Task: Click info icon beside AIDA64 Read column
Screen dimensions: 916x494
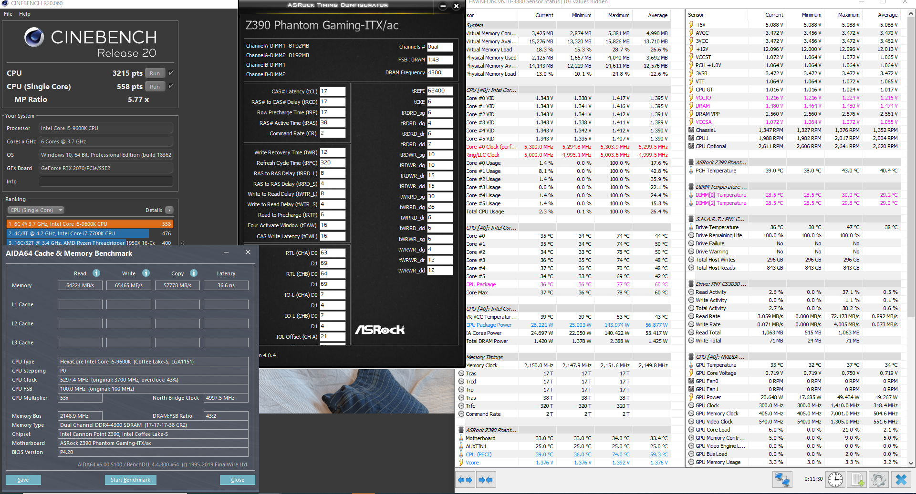Action: (x=96, y=273)
